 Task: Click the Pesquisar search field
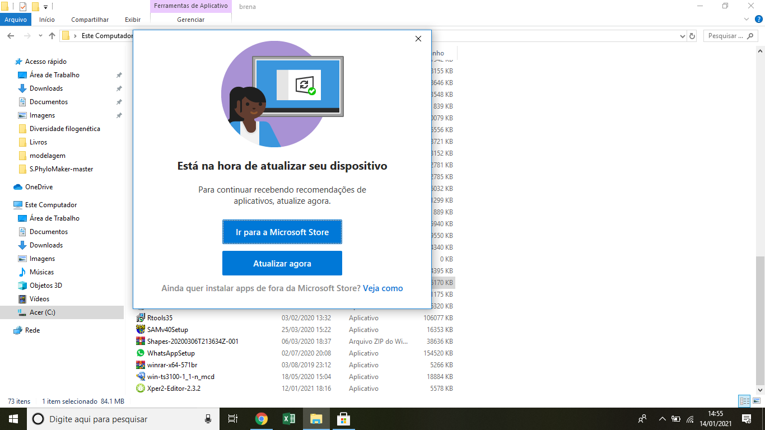point(730,36)
